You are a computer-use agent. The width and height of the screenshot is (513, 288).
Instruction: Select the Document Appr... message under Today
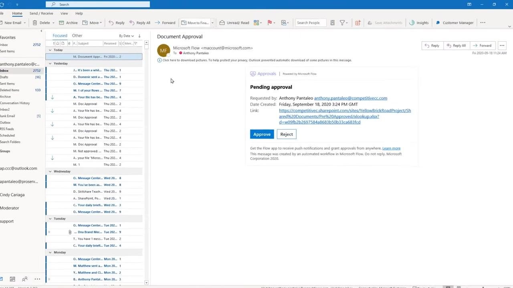tap(94, 57)
